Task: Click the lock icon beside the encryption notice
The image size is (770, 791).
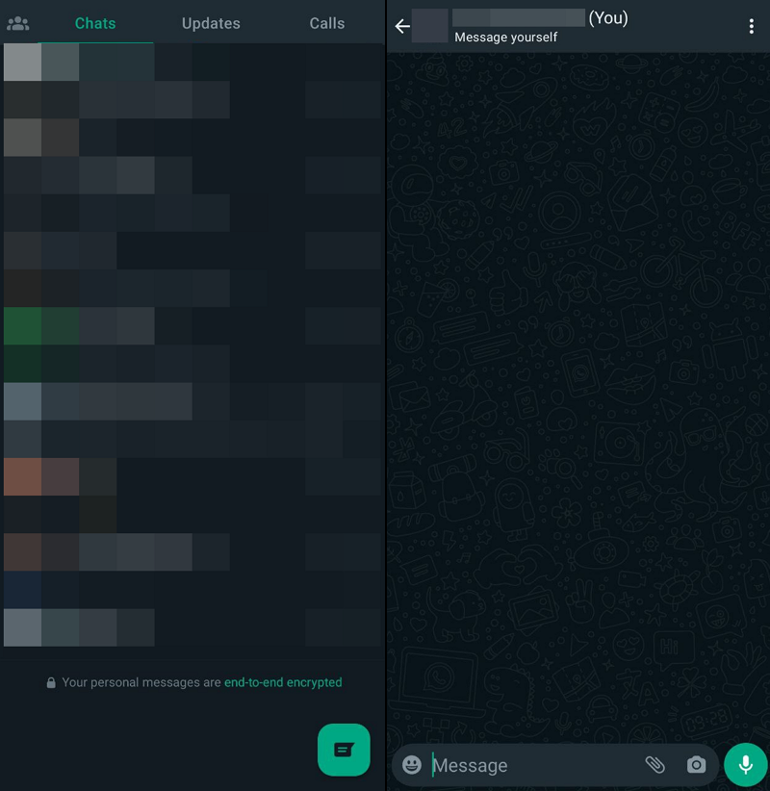Action: [x=51, y=682]
